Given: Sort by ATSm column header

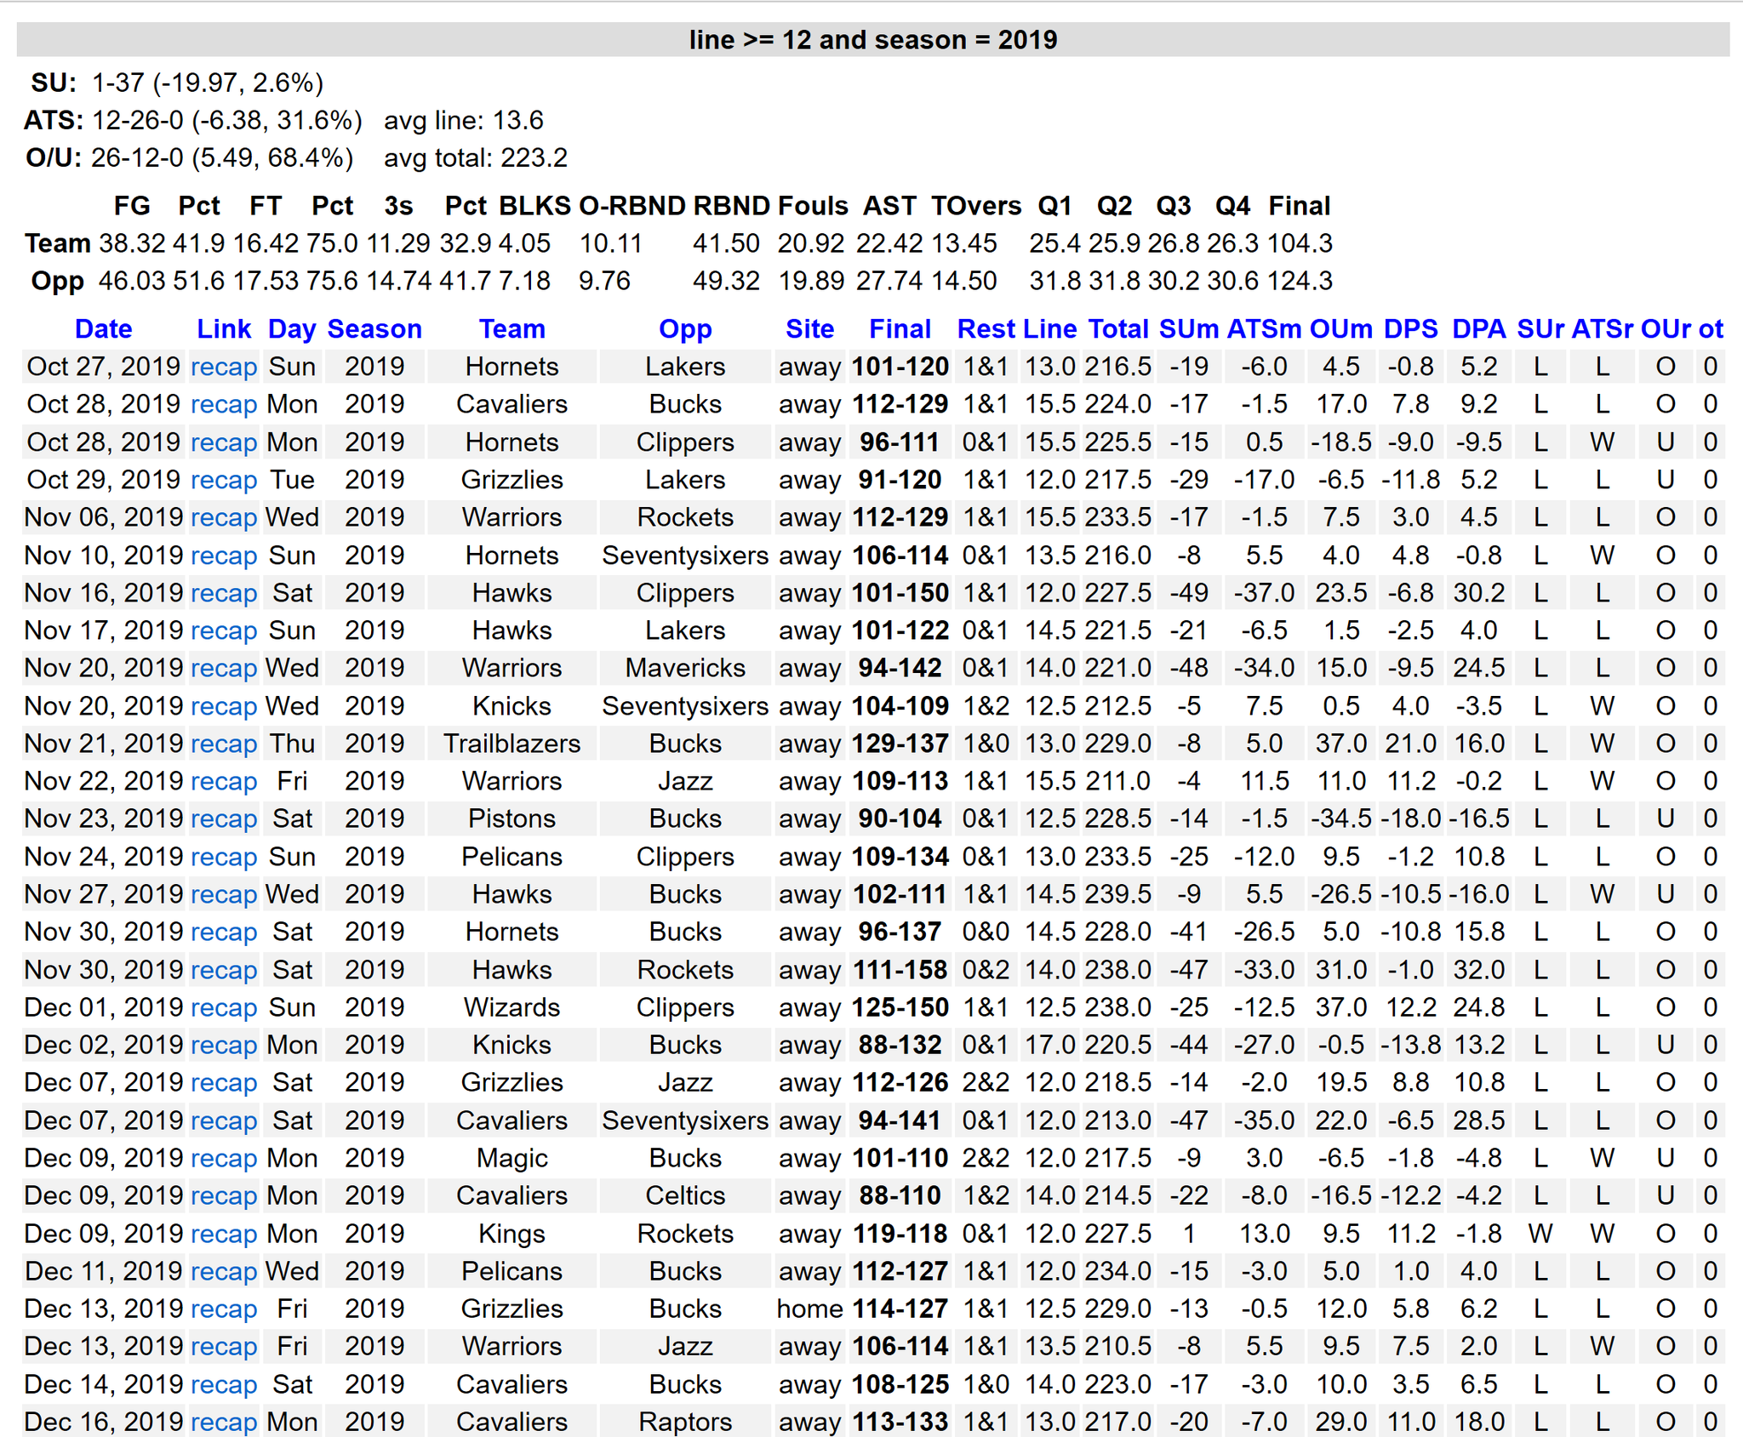Looking at the screenshot, I should [x=1264, y=329].
